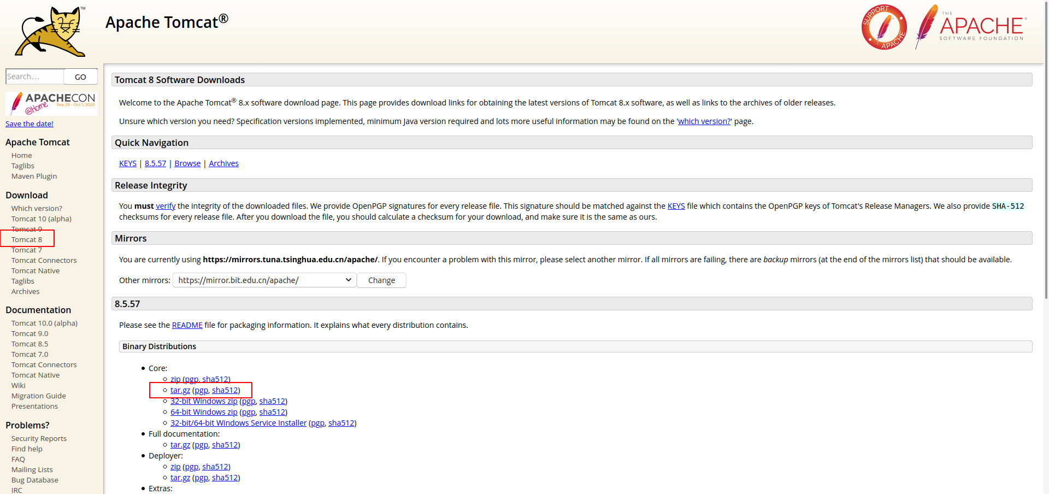1049x494 pixels.
Task: Open Tomcat 10.0 (alpha) documentation
Action: tap(44, 323)
